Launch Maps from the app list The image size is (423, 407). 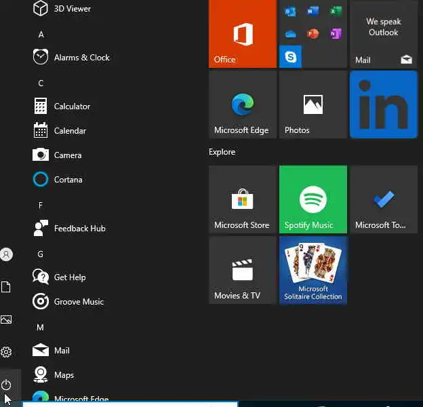(54, 375)
